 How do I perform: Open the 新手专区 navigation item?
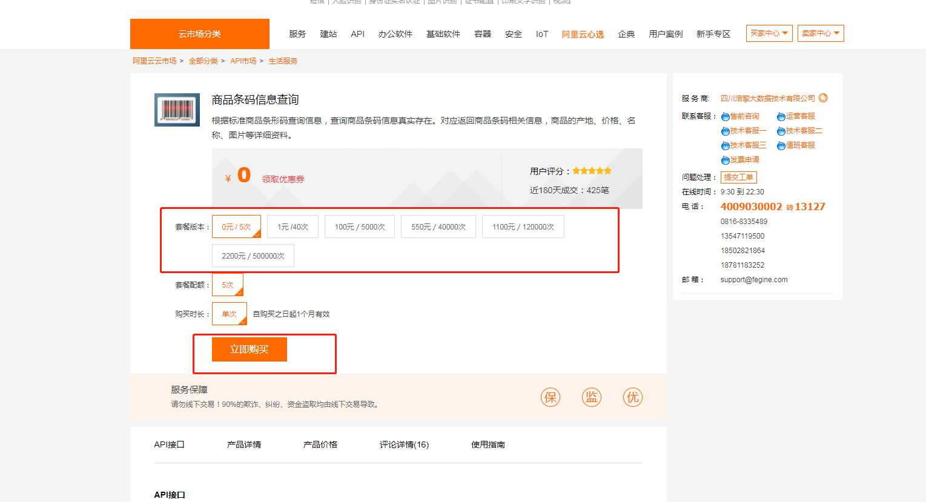point(713,34)
